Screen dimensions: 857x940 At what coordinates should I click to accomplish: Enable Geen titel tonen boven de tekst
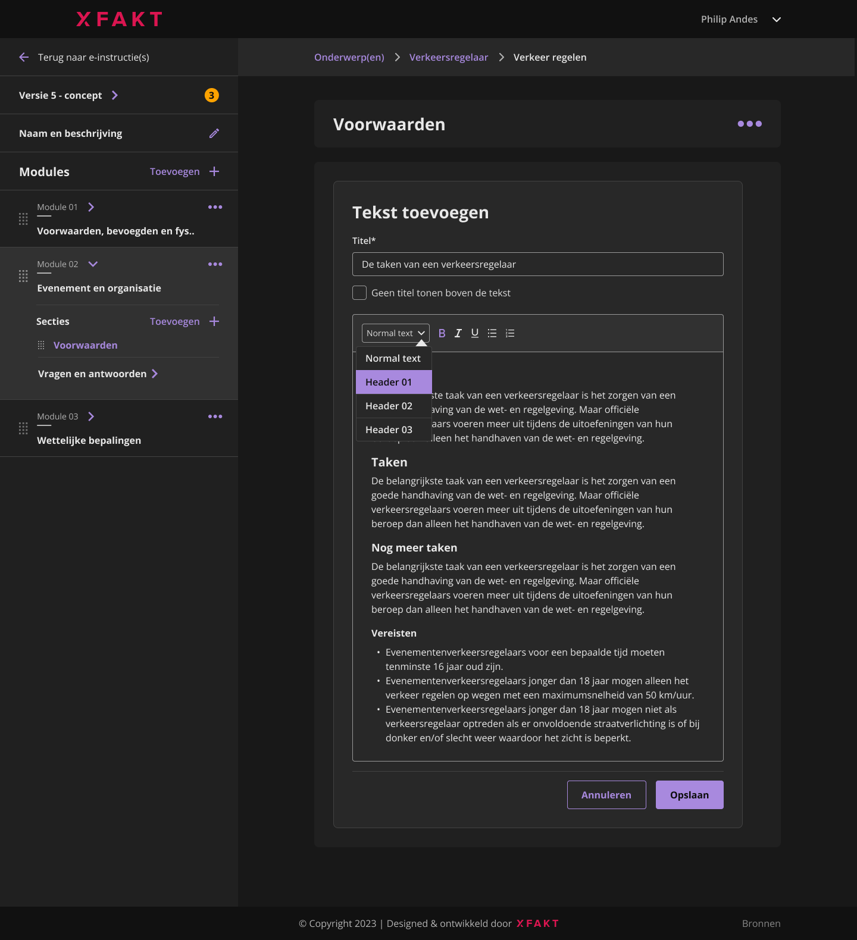pyautogui.click(x=359, y=293)
